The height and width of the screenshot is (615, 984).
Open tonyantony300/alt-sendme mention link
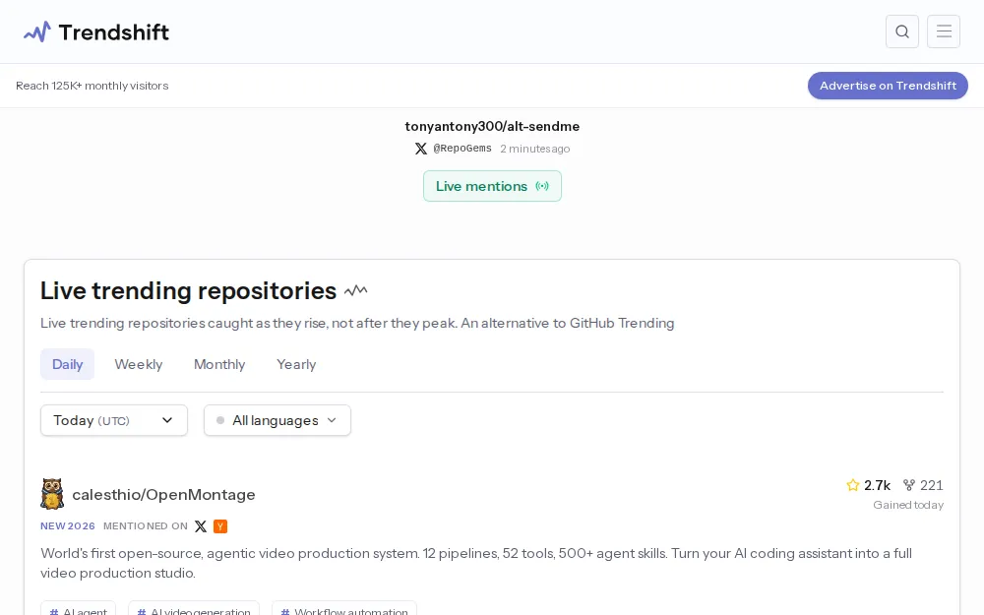click(x=492, y=126)
